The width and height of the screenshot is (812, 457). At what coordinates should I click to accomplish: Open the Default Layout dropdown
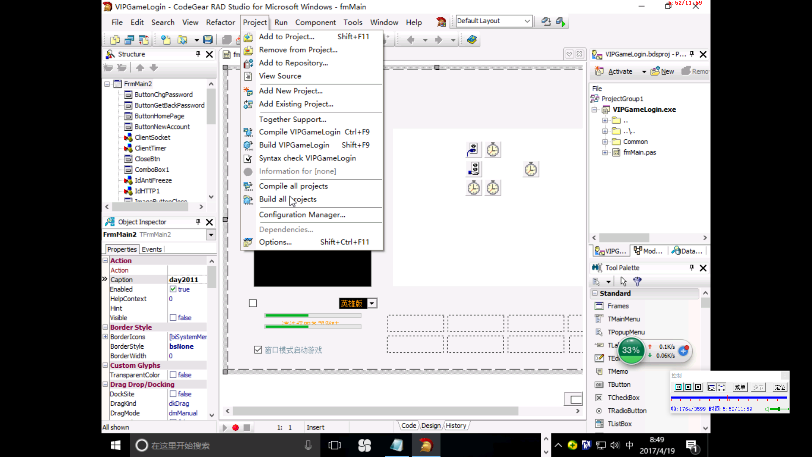pyautogui.click(x=527, y=21)
